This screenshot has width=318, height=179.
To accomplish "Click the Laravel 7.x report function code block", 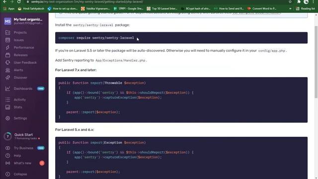I will point(181,100).
